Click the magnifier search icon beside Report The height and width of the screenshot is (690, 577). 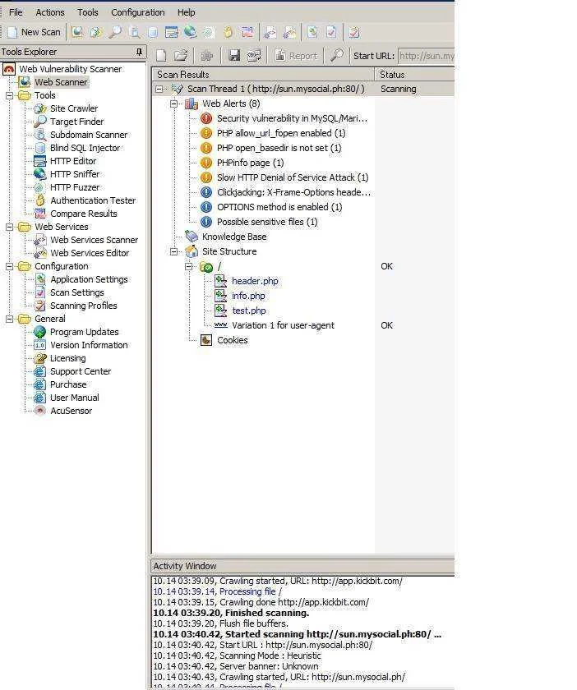coord(337,56)
